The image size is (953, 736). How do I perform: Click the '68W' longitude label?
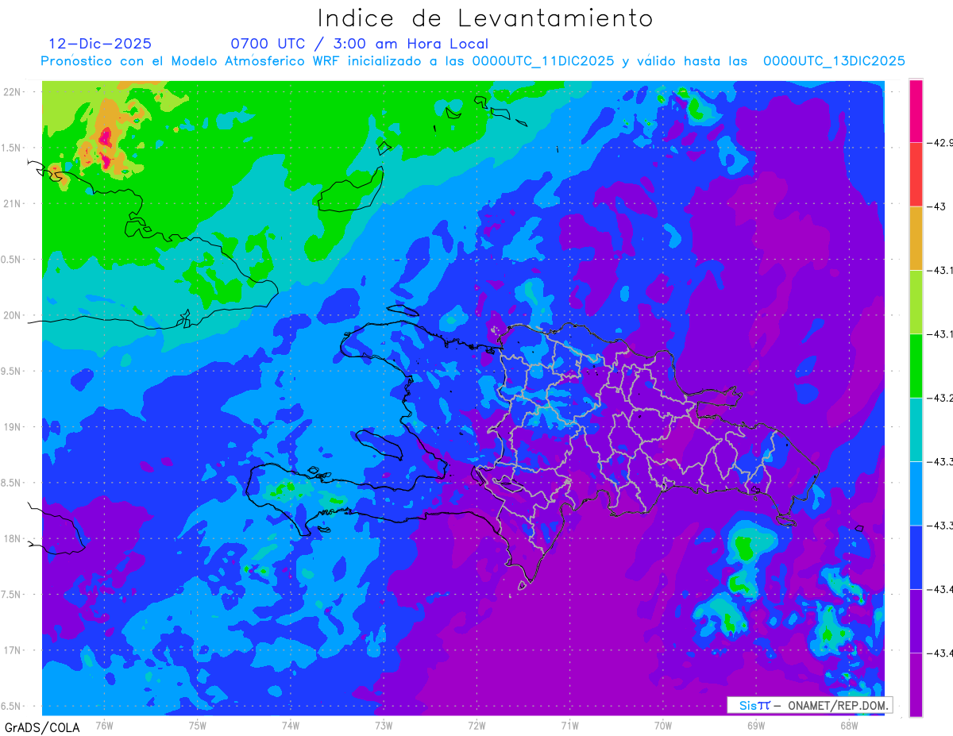tap(849, 725)
